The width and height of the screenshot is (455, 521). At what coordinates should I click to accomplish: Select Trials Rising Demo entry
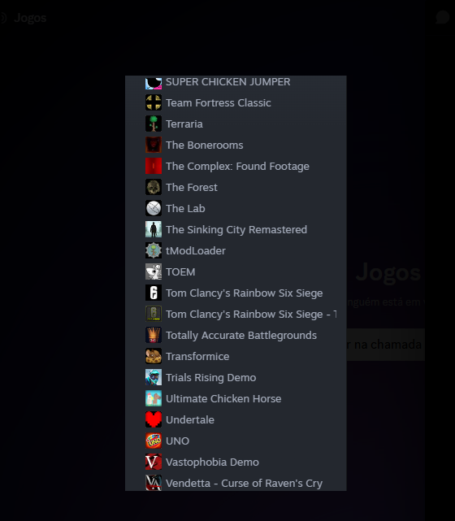(236, 377)
